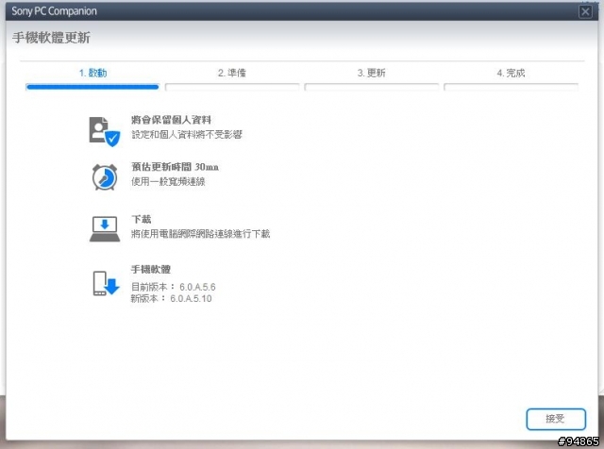Viewport: 604px width, 449px height.
Task: Click the 手機軟體更新 page title
Action: 51,38
